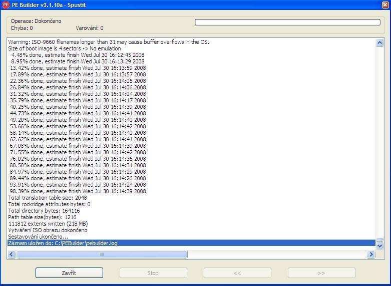Click the 'Varování: 0' warning counter

[90, 28]
